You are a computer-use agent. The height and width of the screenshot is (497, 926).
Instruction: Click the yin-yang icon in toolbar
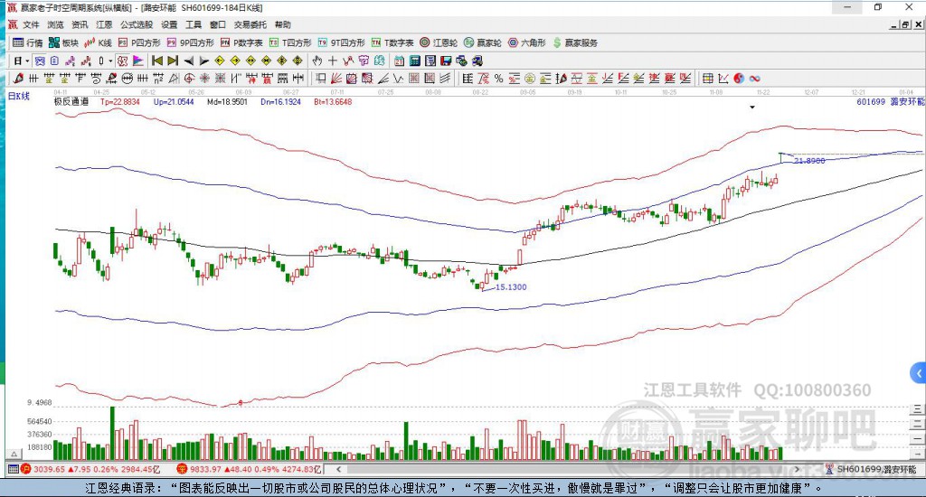tap(739, 79)
